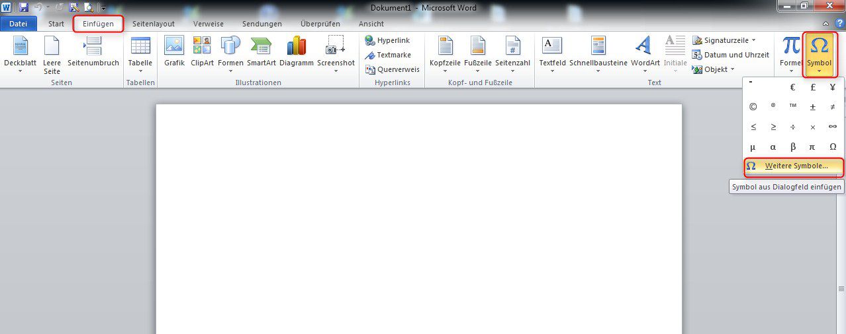The image size is (846, 334).
Task: Insert the not-equal symbol
Action: click(832, 107)
